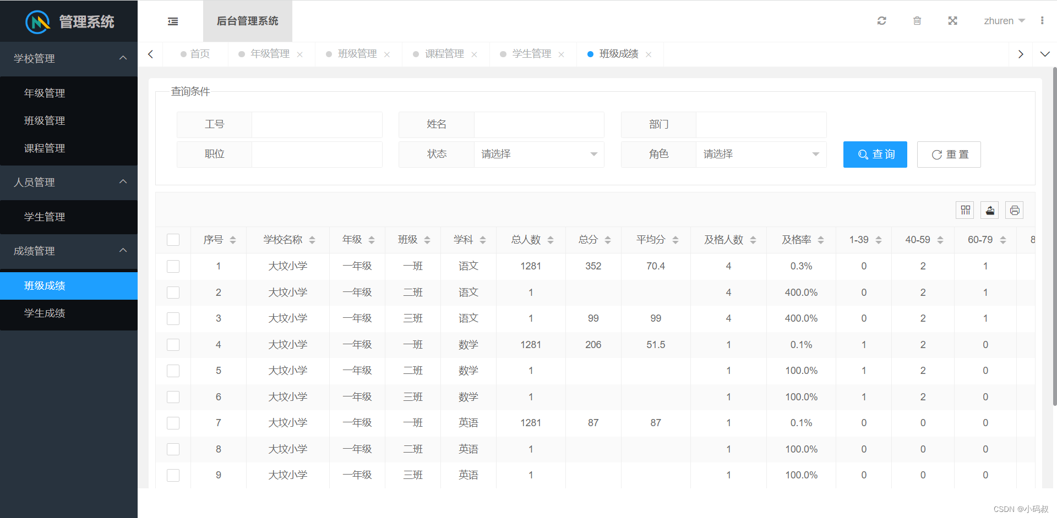The width and height of the screenshot is (1057, 518).
Task: Sort by 学科 column arrows
Action: (483, 240)
